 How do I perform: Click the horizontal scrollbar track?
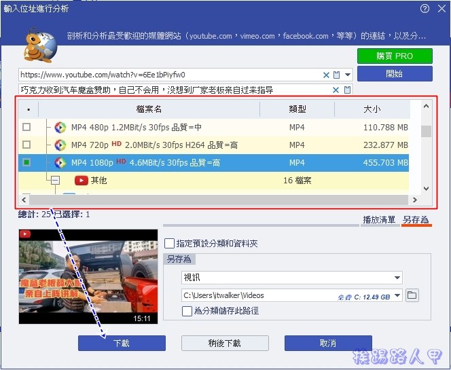point(219,200)
